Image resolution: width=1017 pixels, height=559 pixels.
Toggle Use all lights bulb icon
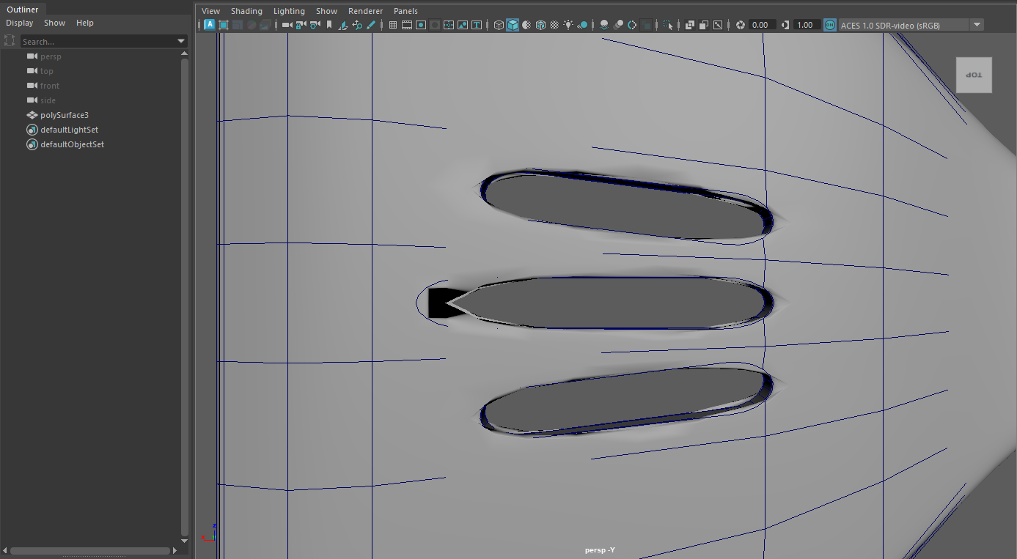coord(568,25)
